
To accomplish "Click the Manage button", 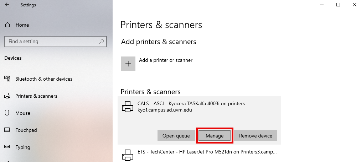I will click(215, 136).
